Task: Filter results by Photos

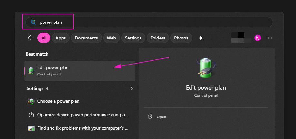Action: (x=181, y=38)
